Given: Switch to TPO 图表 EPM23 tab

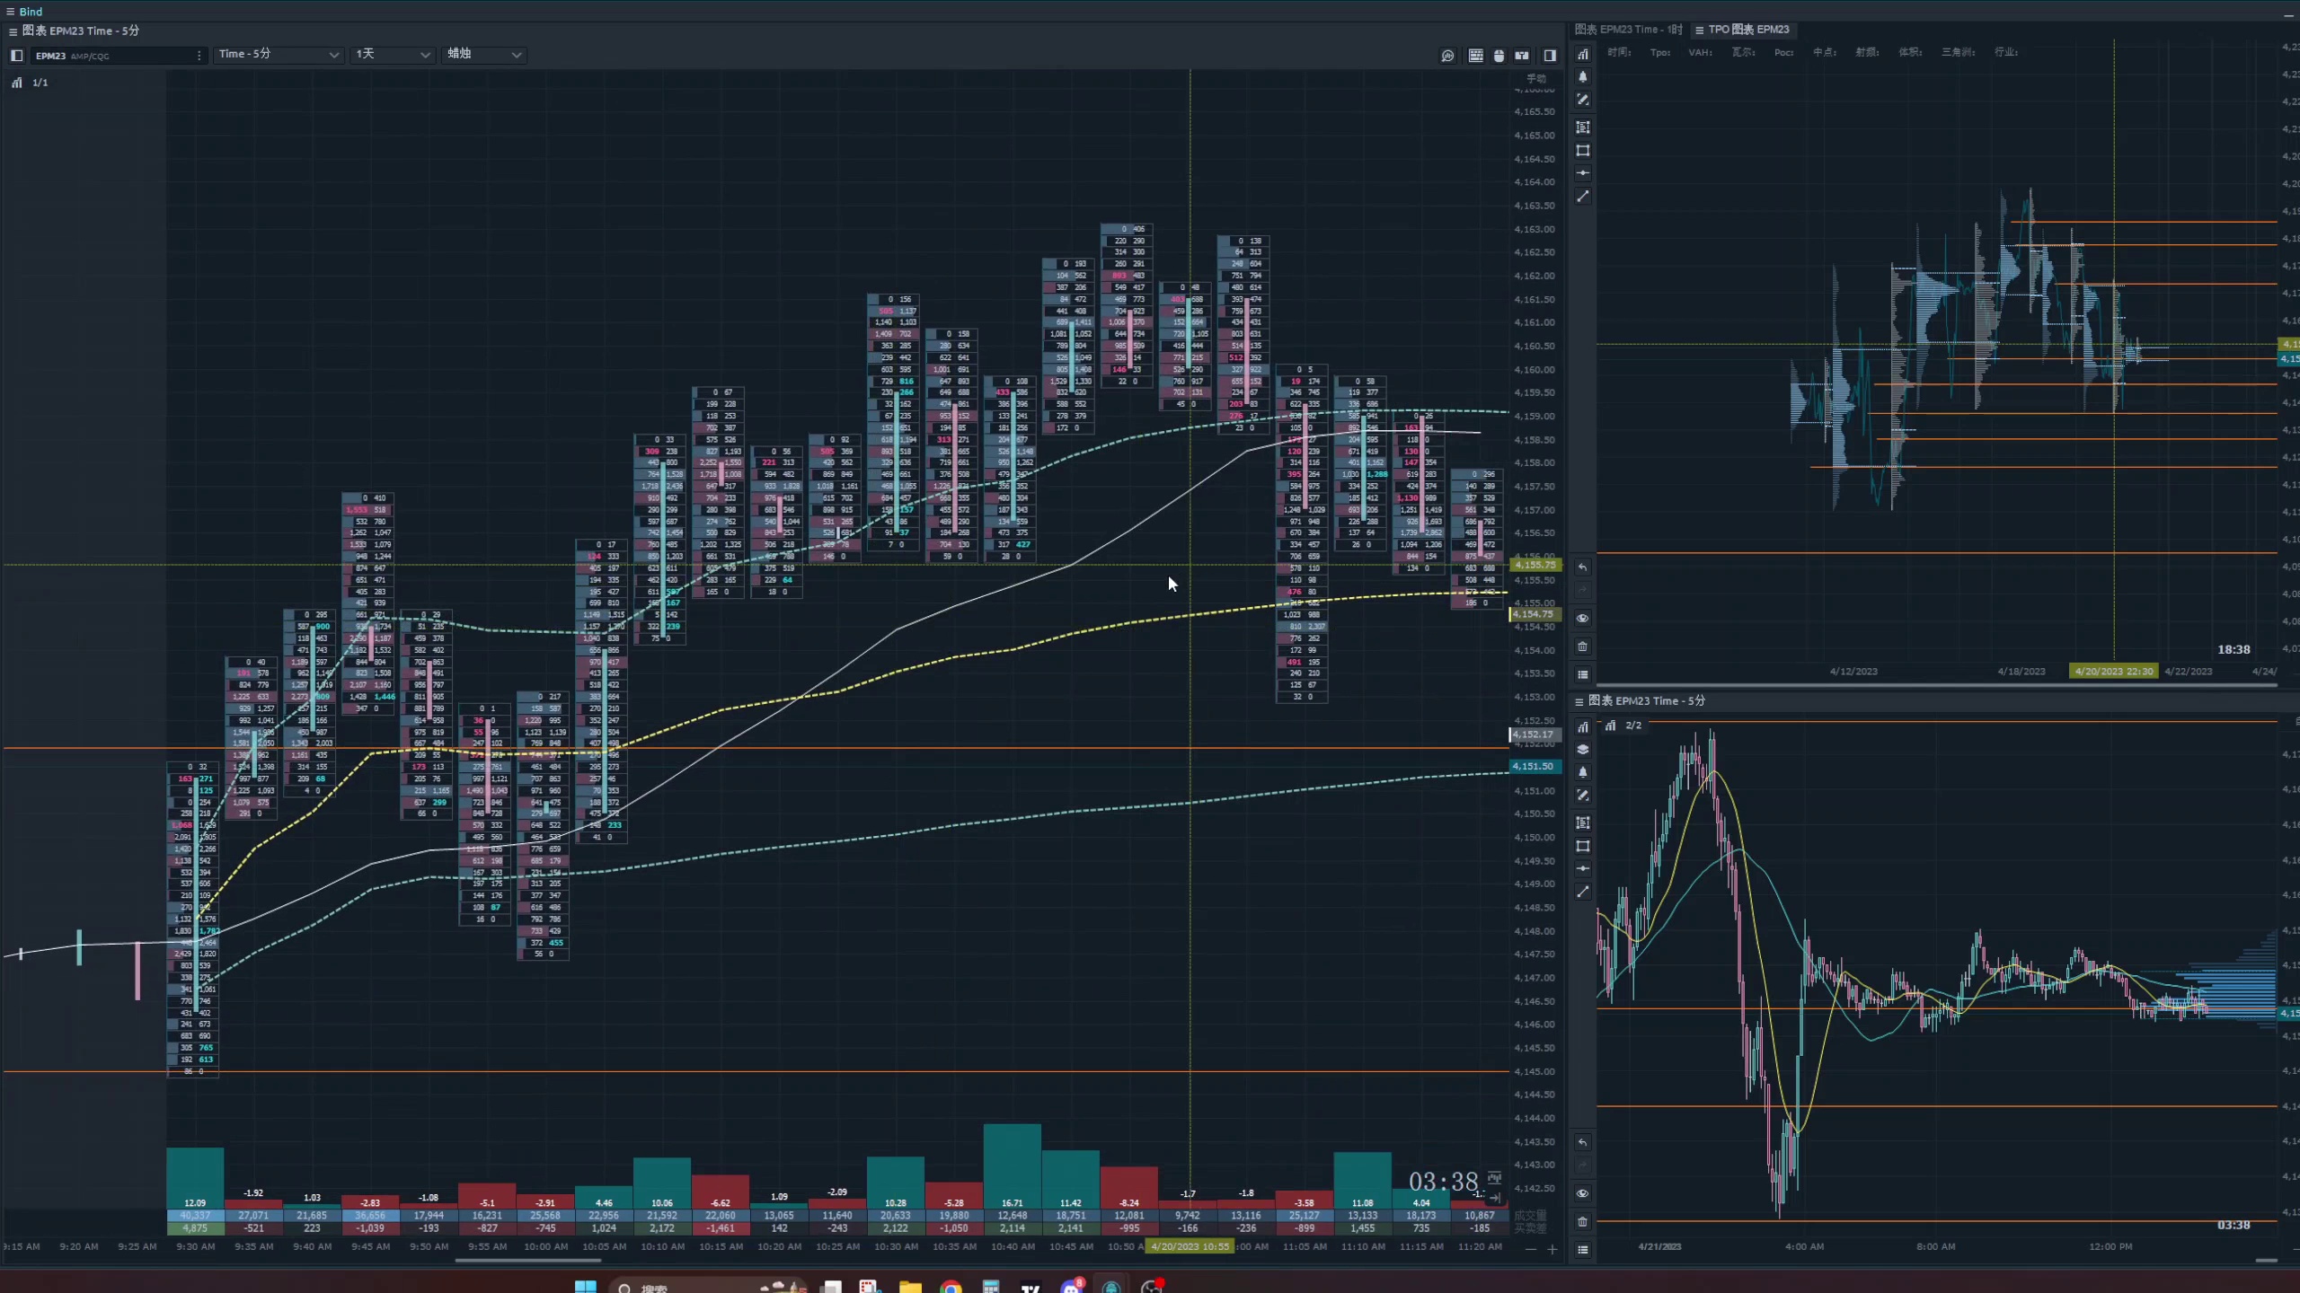Looking at the screenshot, I should pyautogui.click(x=1747, y=30).
